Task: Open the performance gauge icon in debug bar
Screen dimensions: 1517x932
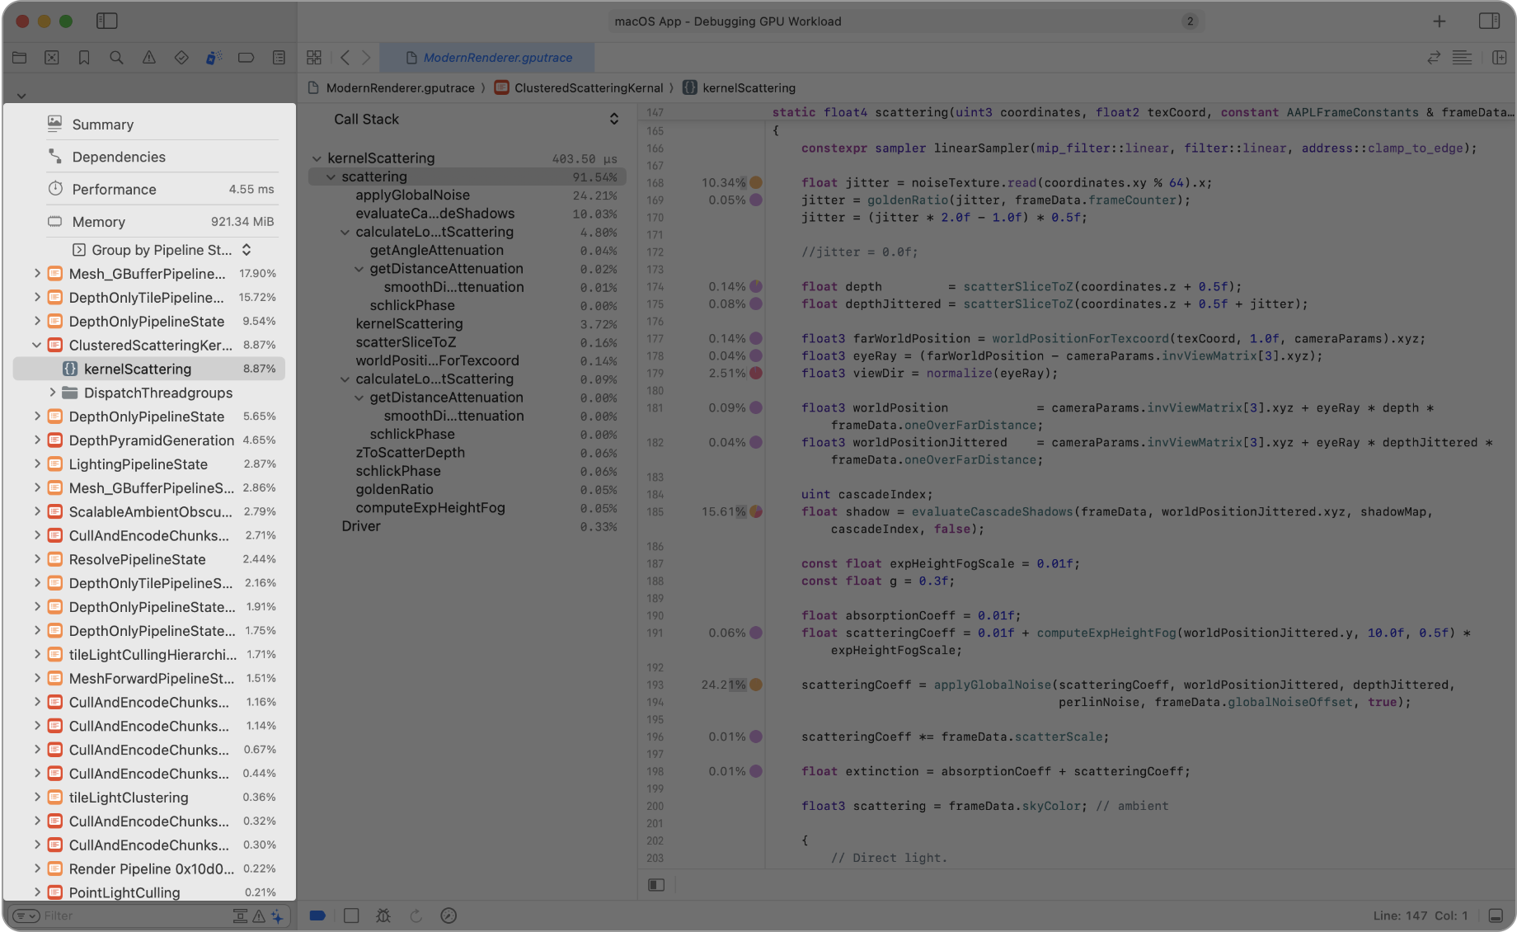Action: pos(449,916)
